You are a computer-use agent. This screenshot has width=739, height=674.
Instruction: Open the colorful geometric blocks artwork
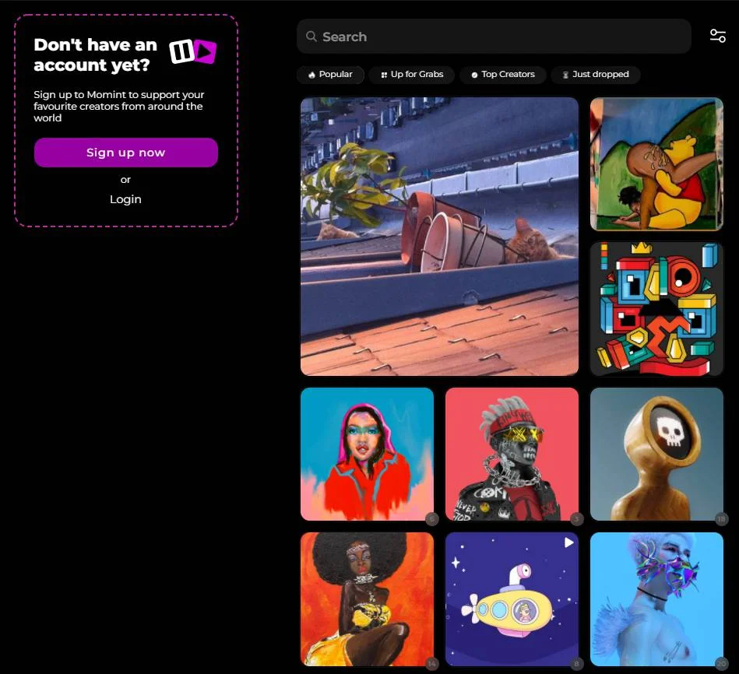click(x=656, y=309)
